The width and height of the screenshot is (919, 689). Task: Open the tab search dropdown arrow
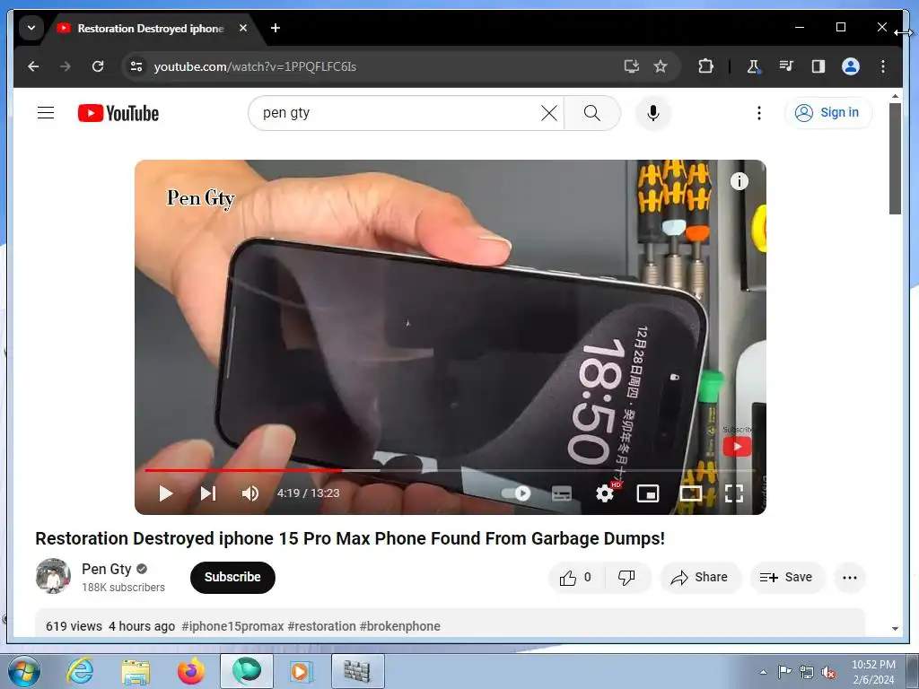pos(31,28)
